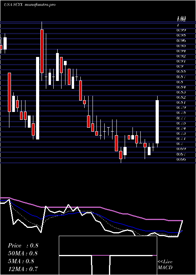Screen dimensions: 196x275
Task: Click the '<<Live MACD' label
Action: coord(165,265)
